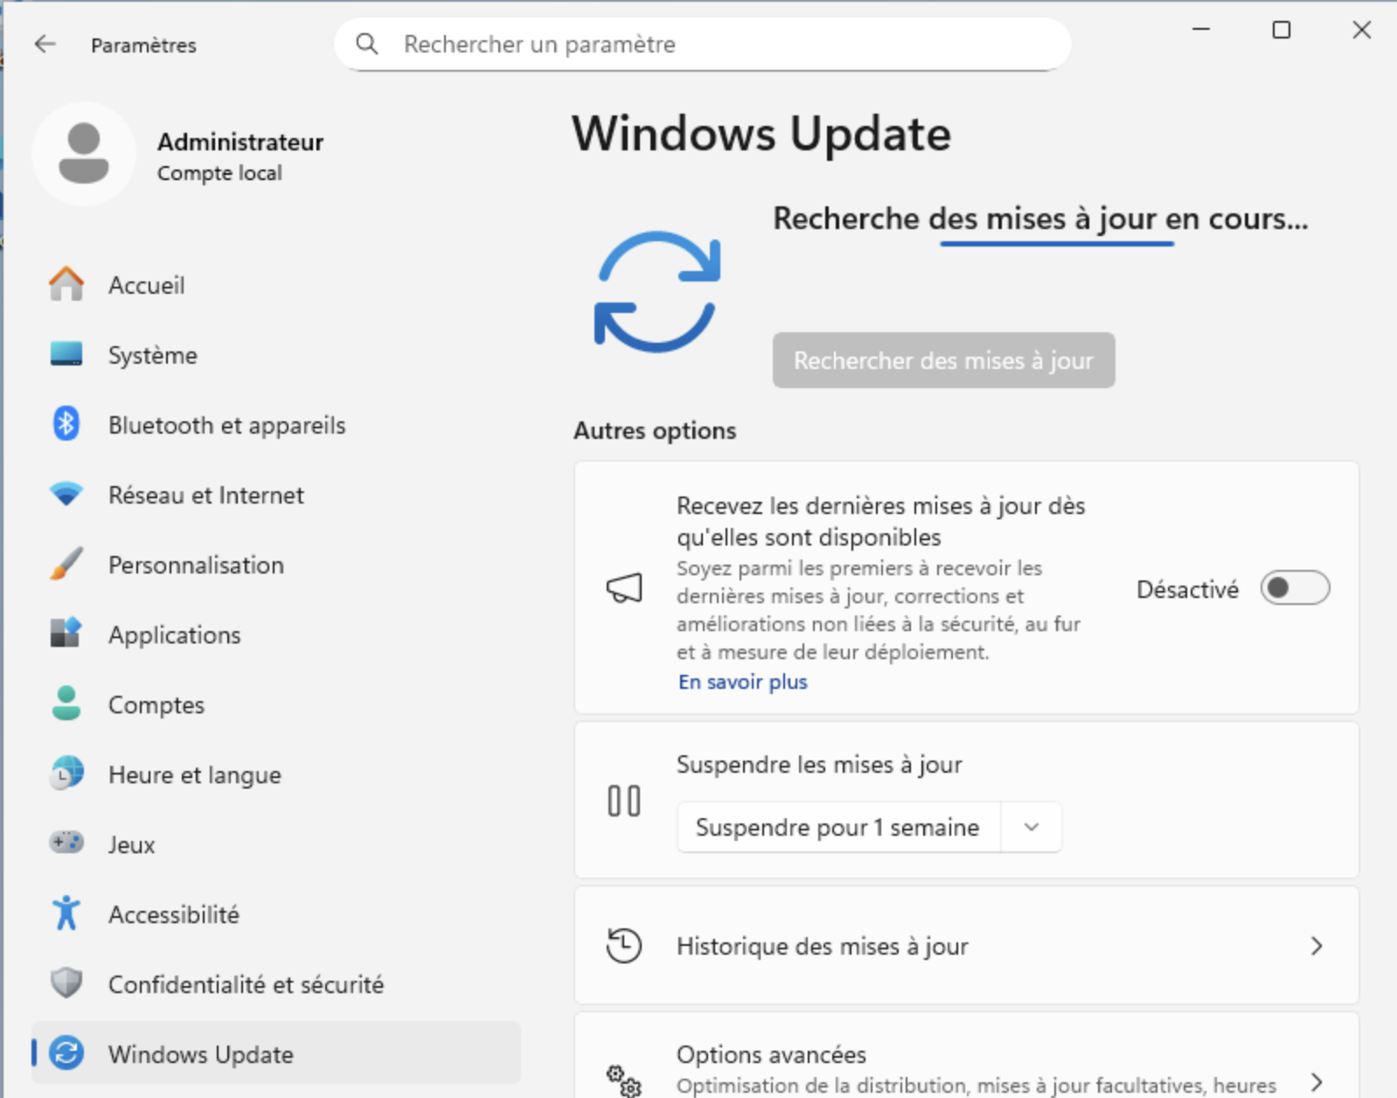Click the Administrateur account name

(x=240, y=142)
